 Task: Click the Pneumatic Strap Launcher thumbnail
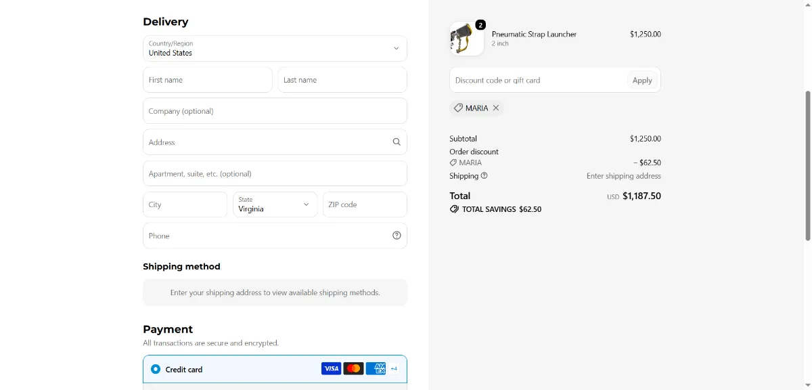click(467, 39)
